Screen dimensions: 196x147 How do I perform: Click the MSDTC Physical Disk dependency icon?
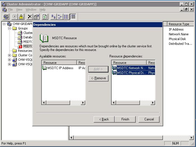[114, 73]
